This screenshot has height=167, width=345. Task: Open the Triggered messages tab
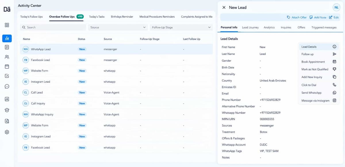click(324, 27)
